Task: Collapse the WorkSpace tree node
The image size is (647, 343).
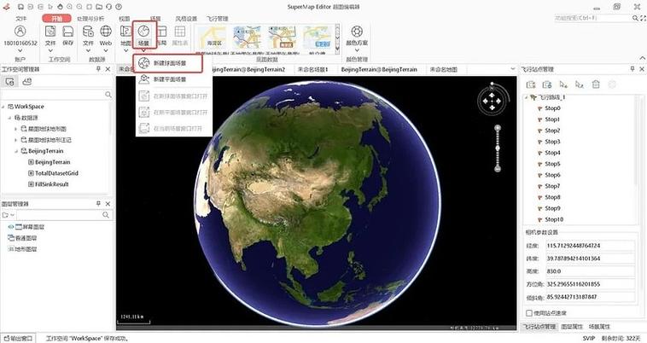Action: point(3,107)
